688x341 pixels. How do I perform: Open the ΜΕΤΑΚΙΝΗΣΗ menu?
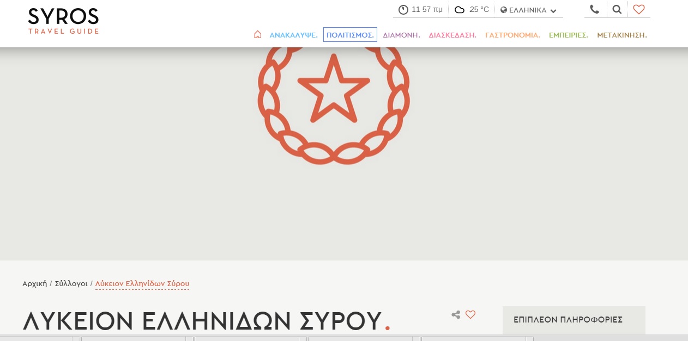(x=621, y=35)
